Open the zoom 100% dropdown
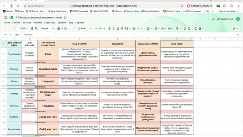The width and height of the screenshot is (243, 137). pyautogui.click(x=24, y=29)
